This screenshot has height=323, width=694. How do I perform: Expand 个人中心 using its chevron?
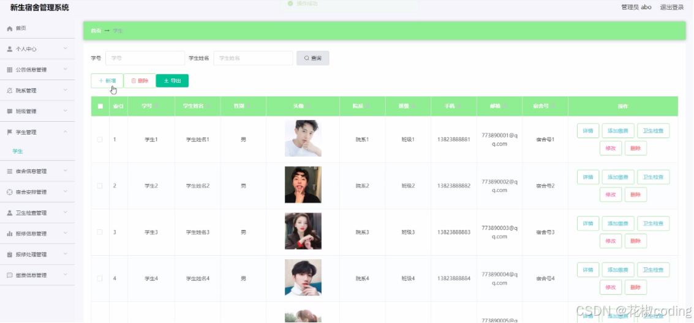coord(66,48)
